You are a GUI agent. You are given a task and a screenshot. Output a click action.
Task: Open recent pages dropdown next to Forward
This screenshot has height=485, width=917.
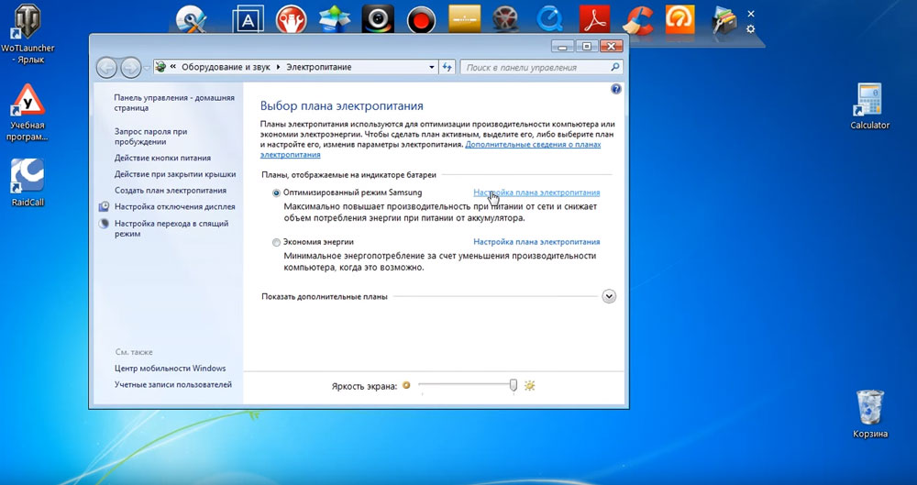[x=146, y=68]
